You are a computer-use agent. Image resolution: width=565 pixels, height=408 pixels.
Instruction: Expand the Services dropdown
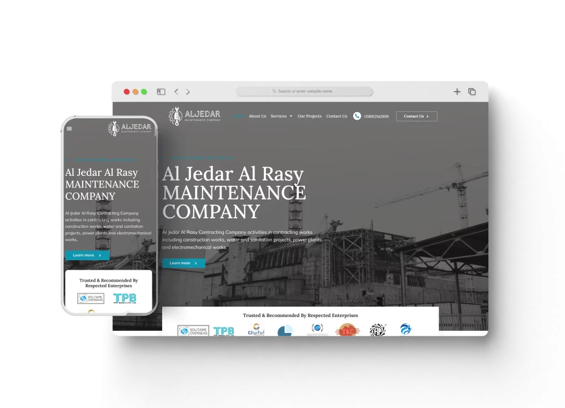click(281, 116)
